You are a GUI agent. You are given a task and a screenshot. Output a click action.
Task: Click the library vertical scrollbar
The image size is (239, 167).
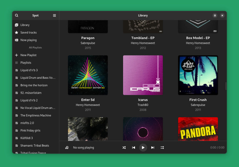pos(226,86)
